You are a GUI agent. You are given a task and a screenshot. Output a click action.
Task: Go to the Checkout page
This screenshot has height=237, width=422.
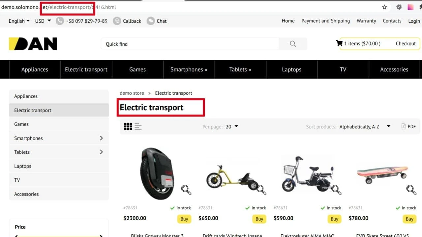point(406,43)
